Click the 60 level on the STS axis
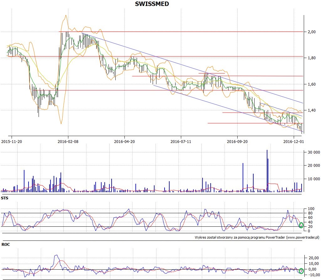Screen dimensions: 321x280 pyautogui.click(x=310, y=218)
